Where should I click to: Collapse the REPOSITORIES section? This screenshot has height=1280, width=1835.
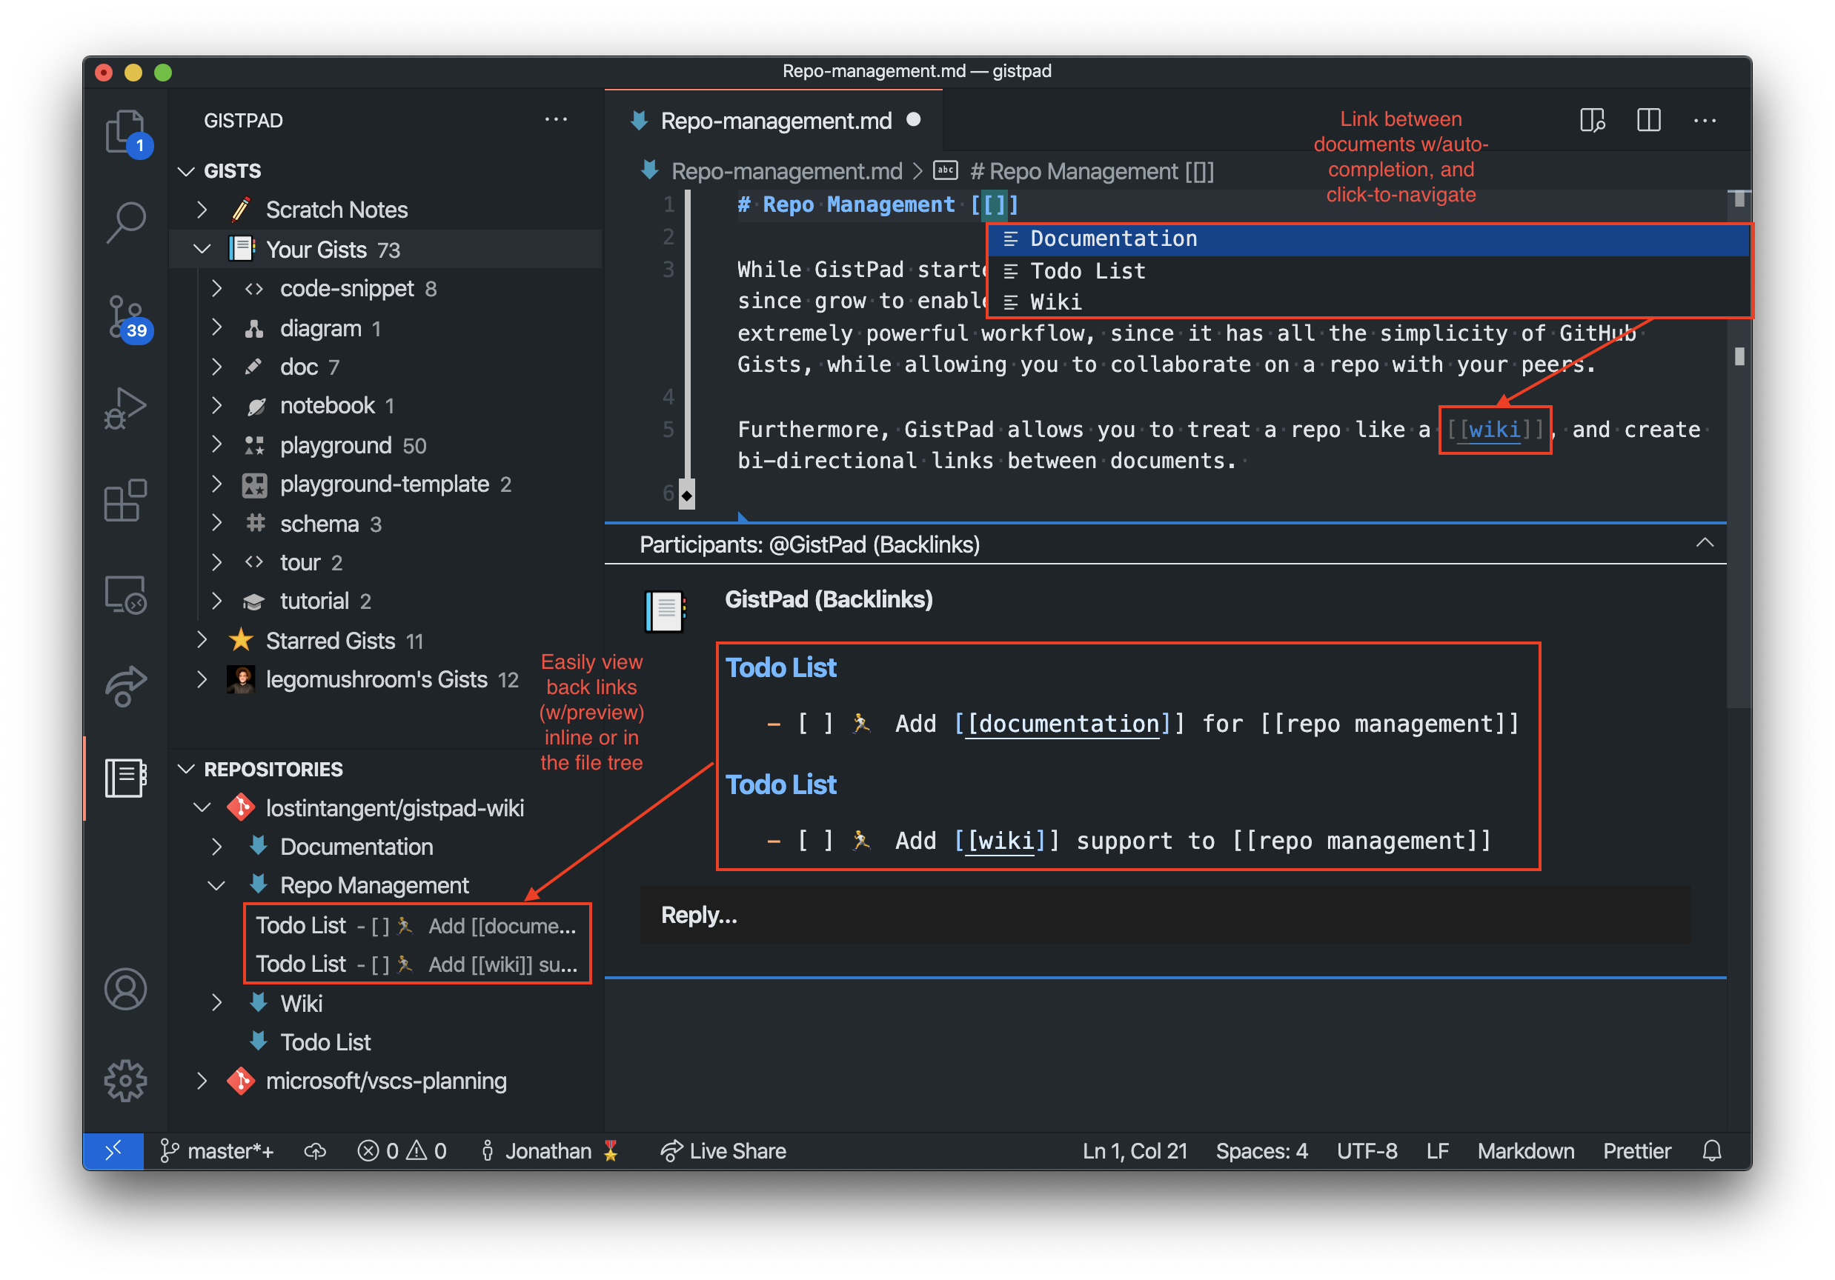186,769
